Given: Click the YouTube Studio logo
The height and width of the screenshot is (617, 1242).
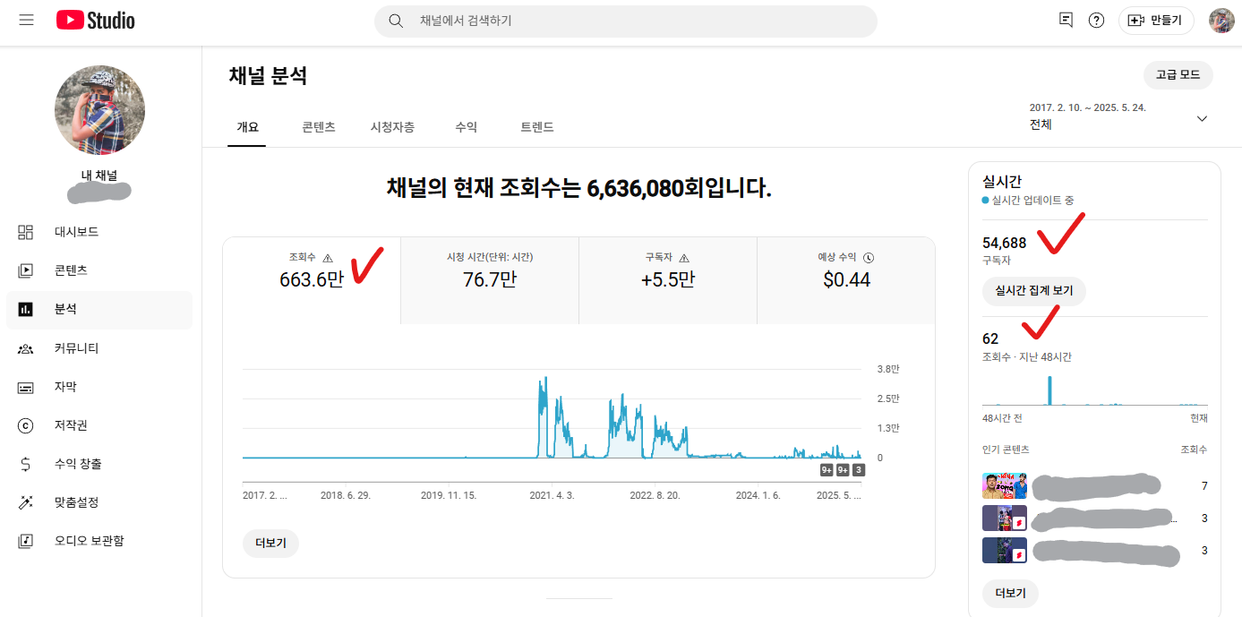Looking at the screenshot, I should click(x=95, y=20).
